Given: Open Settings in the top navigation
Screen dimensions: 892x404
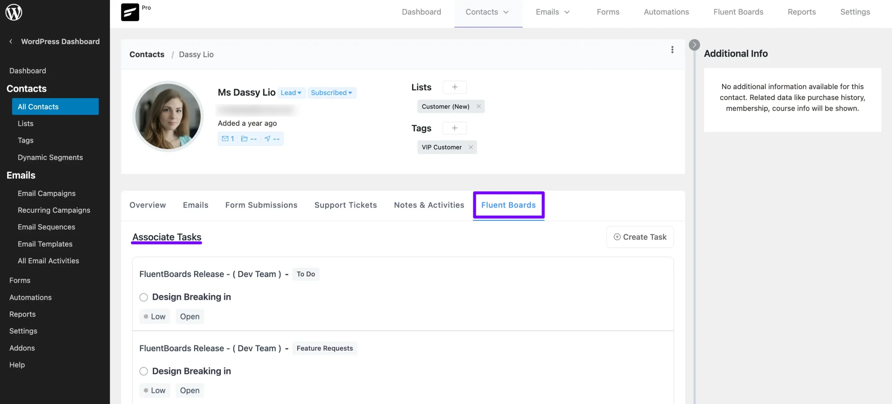Looking at the screenshot, I should [855, 12].
